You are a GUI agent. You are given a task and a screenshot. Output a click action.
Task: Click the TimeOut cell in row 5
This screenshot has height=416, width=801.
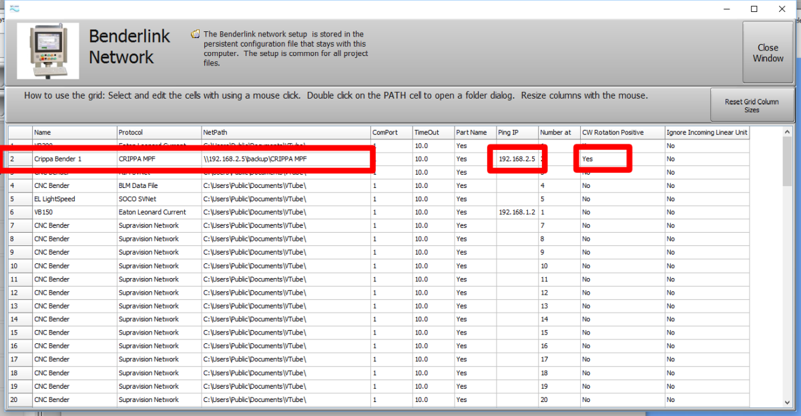(433, 199)
